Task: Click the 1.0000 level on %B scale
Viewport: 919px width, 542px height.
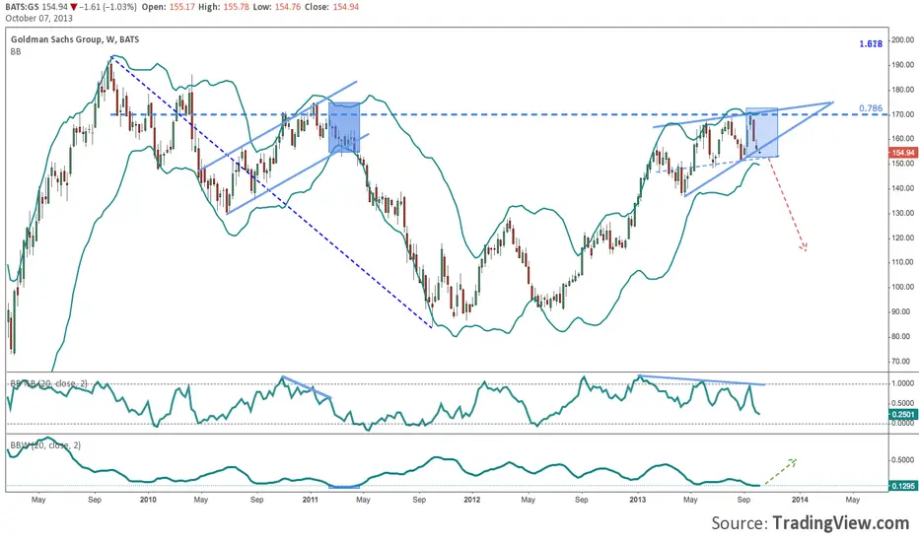Action: click(x=902, y=383)
